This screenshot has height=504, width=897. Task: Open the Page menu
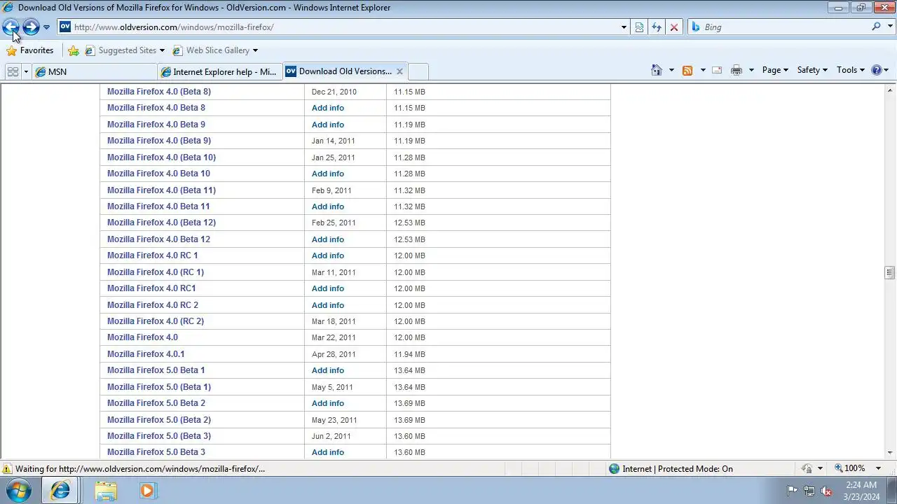coord(775,70)
